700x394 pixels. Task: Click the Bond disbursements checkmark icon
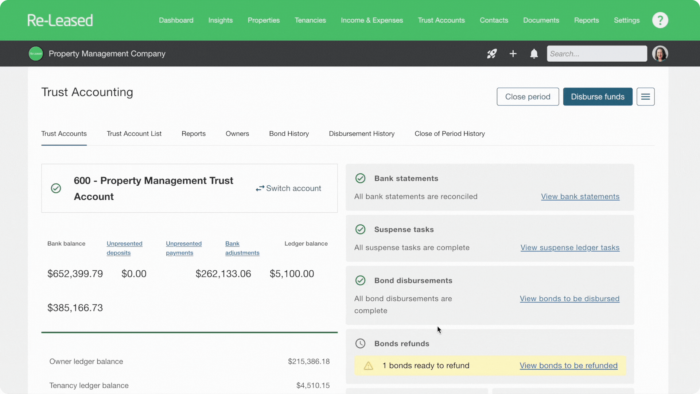(360, 281)
